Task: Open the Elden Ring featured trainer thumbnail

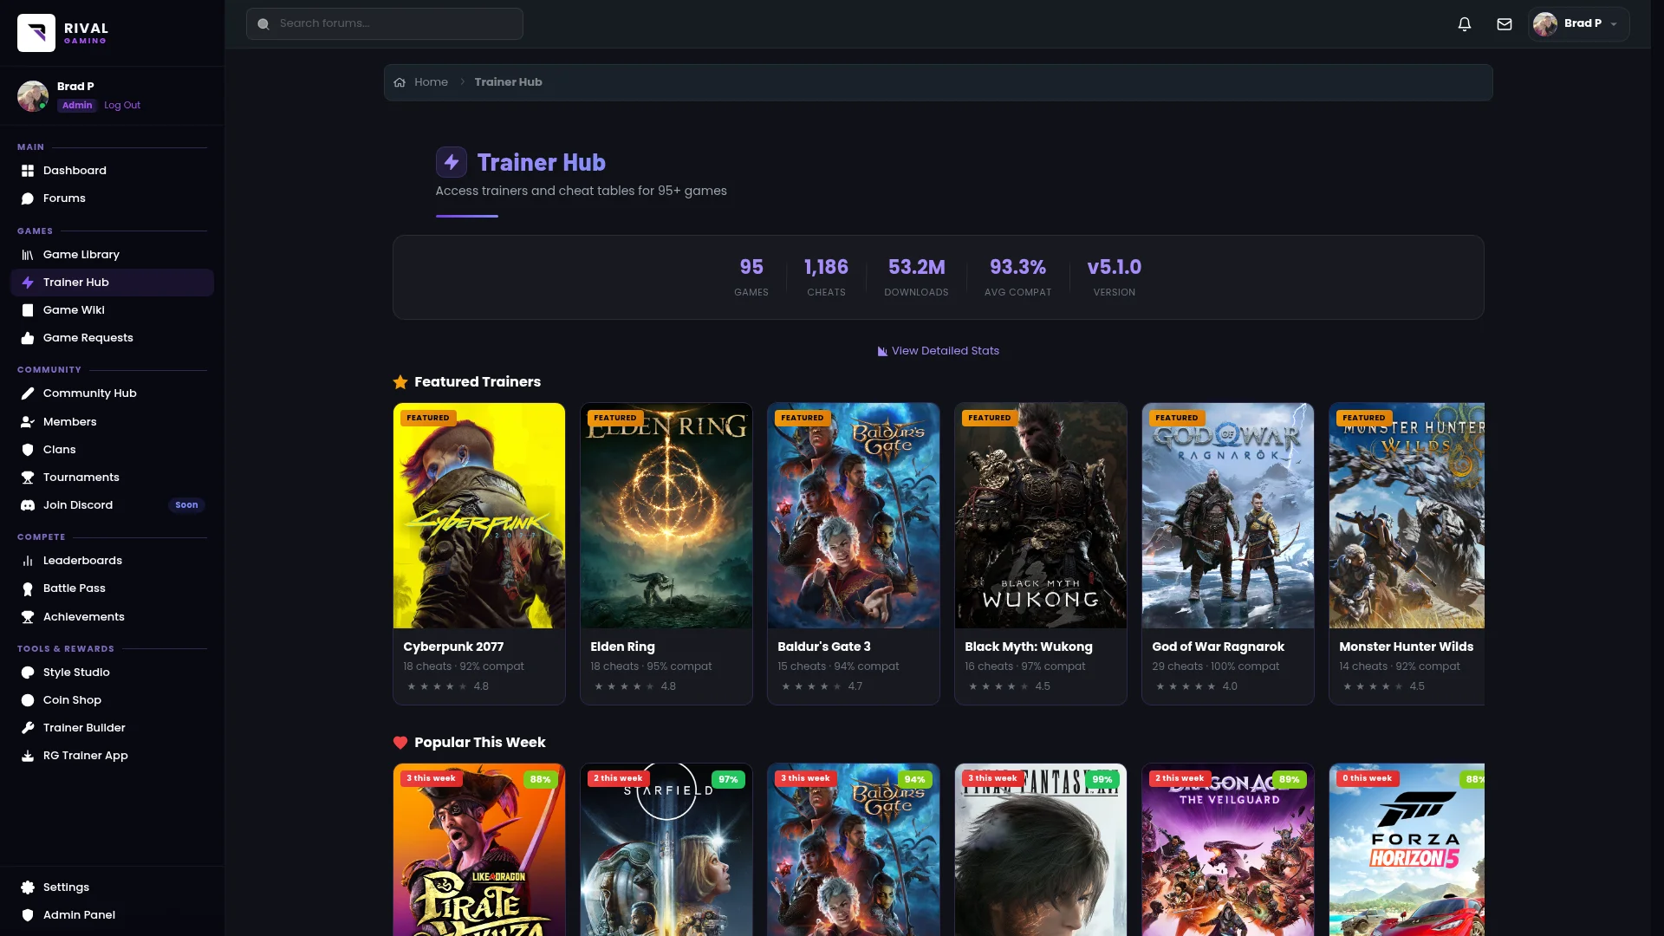Action: 666,516
